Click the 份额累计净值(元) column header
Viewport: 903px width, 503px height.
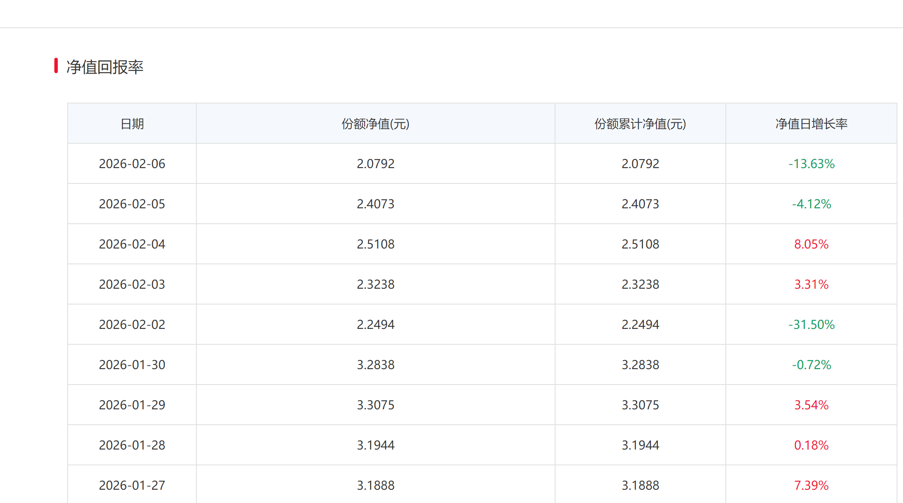640,124
